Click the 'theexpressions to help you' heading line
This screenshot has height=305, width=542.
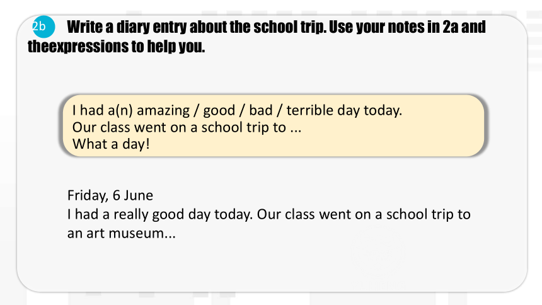click(x=116, y=47)
